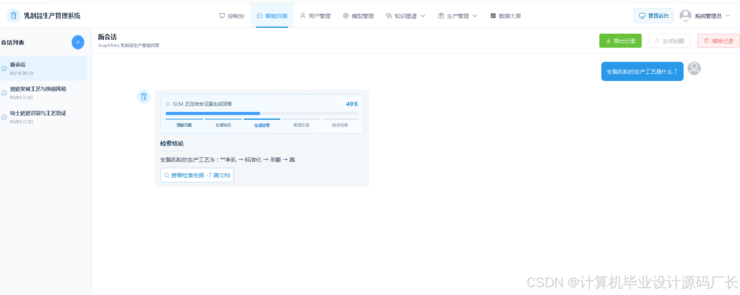Click the system administrator avatar

coord(686,16)
